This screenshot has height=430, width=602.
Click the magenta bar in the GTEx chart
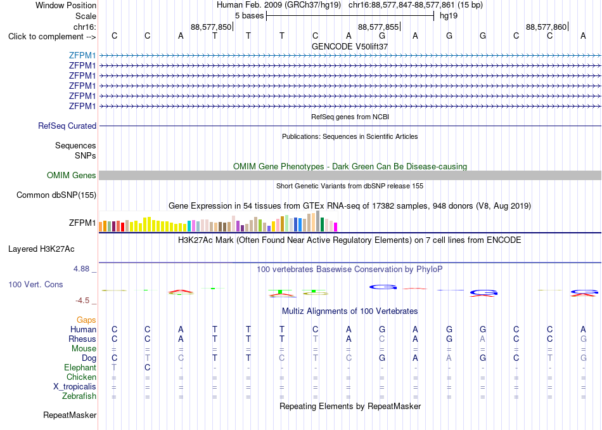(336, 227)
